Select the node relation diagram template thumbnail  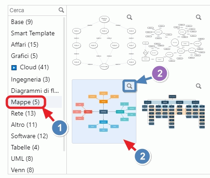104,43
